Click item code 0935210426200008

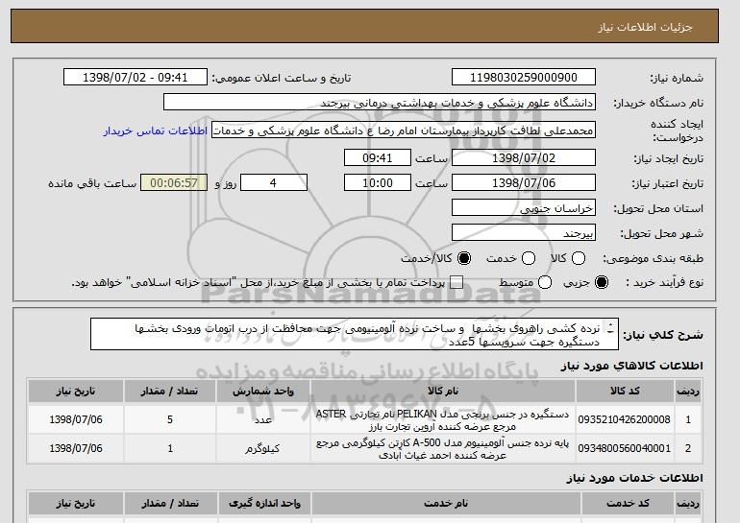point(624,419)
